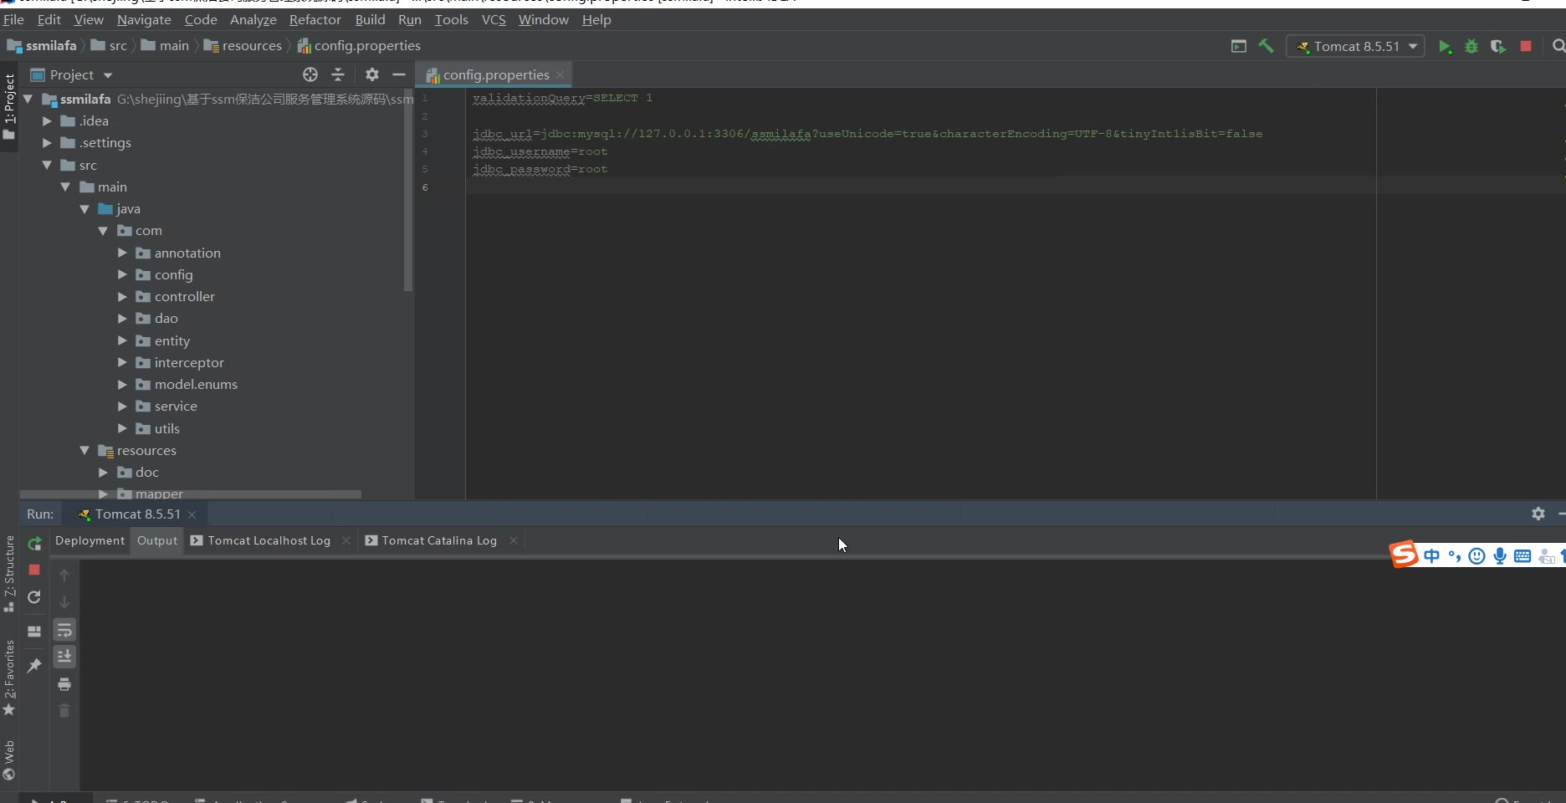This screenshot has width=1566, height=803.
Task: Open Project panel gear settings
Action: tap(372, 75)
